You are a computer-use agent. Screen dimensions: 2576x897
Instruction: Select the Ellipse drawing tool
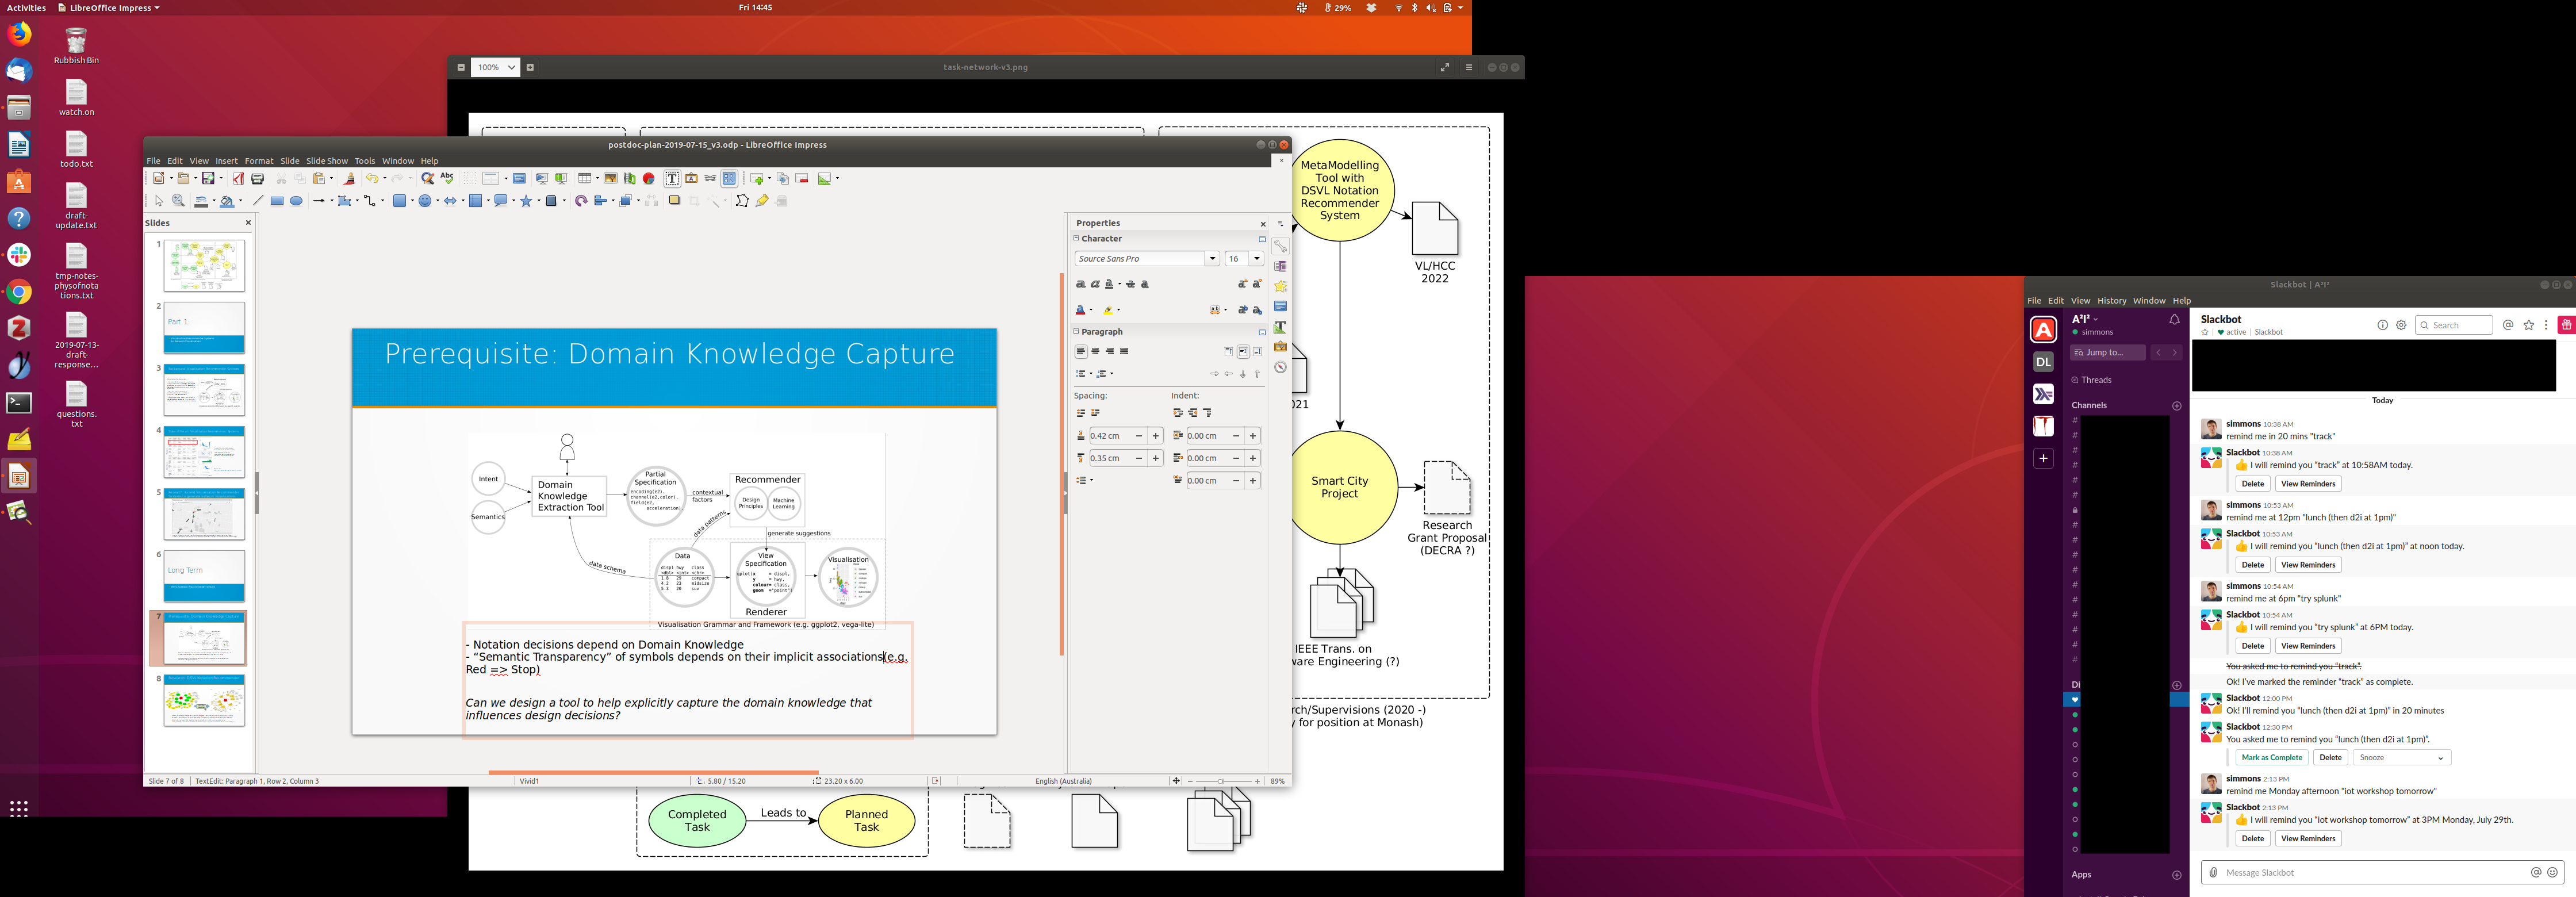coord(296,201)
